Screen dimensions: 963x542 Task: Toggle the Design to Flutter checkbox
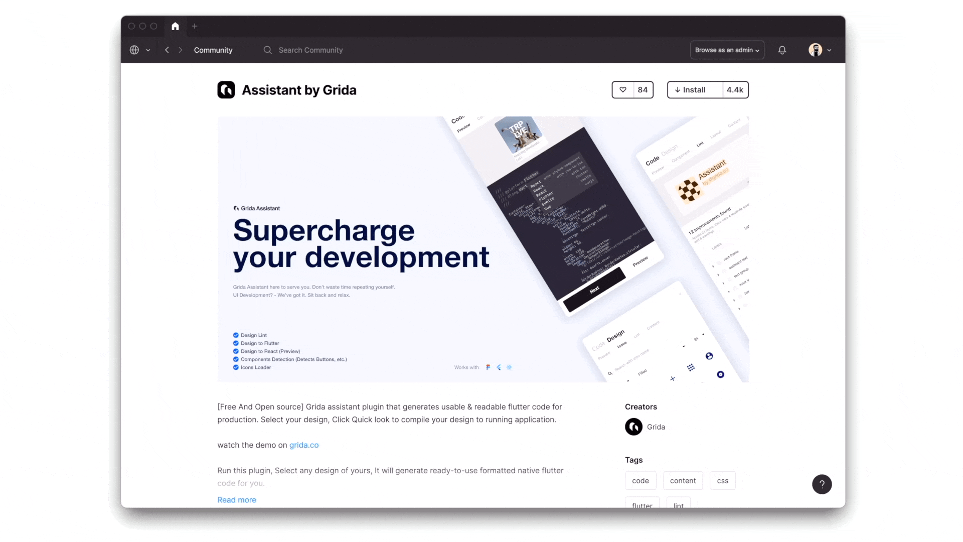(x=236, y=343)
